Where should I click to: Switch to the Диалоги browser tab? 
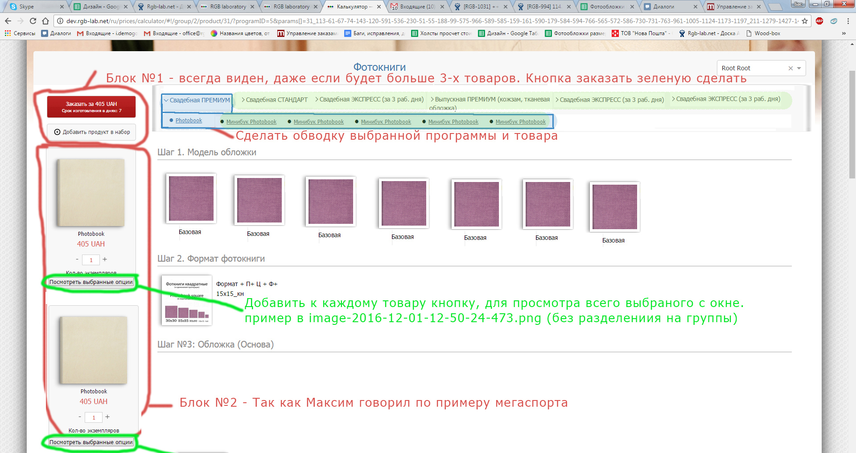(x=669, y=7)
